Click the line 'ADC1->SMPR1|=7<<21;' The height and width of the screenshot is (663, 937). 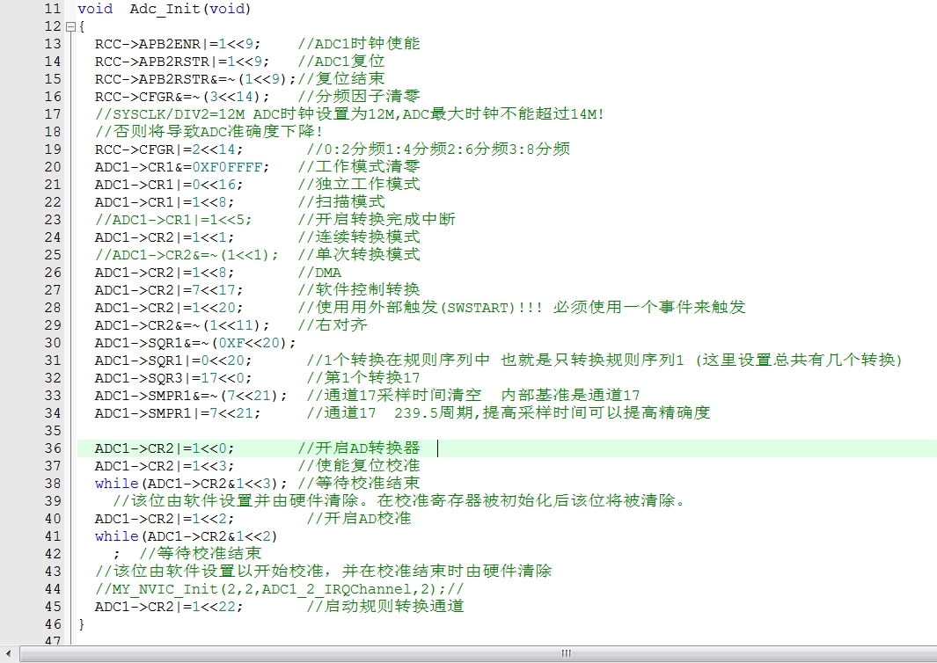[x=178, y=413]
